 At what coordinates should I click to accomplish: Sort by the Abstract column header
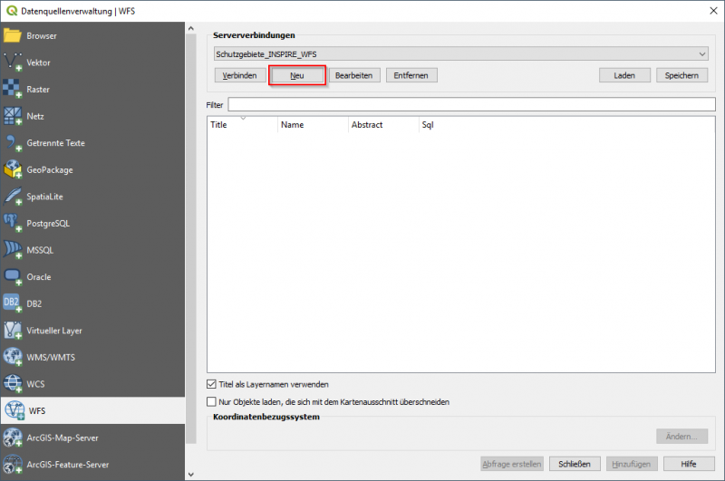383,125
